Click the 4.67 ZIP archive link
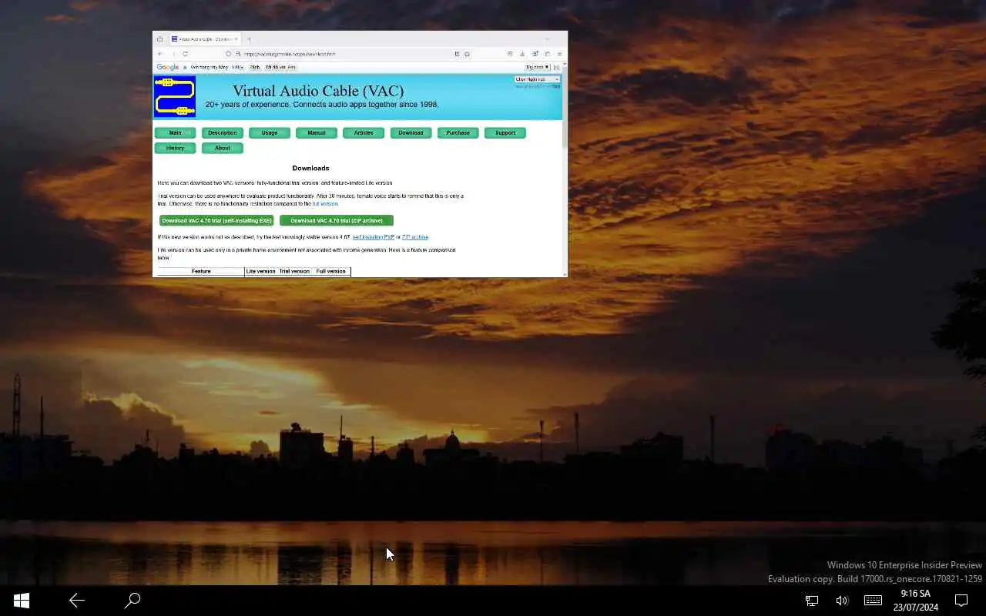 (x=415, y=237)
